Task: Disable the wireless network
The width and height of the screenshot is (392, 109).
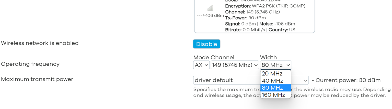Action: coord(206,44)
